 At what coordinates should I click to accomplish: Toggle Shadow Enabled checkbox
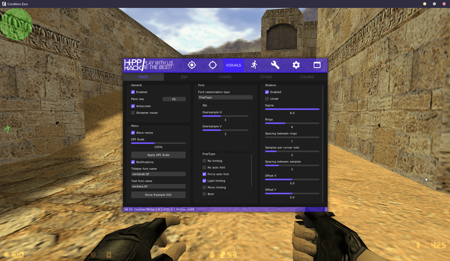(x=267, y=92)
